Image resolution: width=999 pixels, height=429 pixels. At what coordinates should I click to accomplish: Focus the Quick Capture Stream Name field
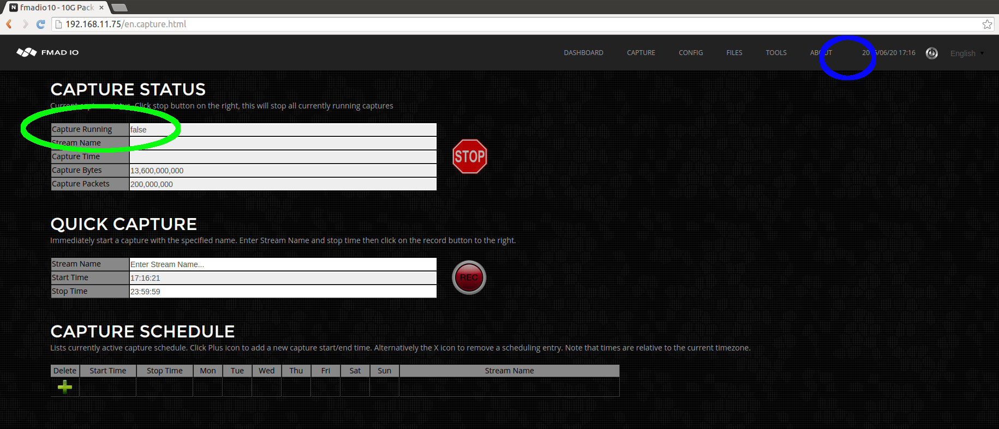tap(283, 264)
